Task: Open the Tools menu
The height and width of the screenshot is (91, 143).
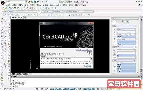Action: (65, 5)
